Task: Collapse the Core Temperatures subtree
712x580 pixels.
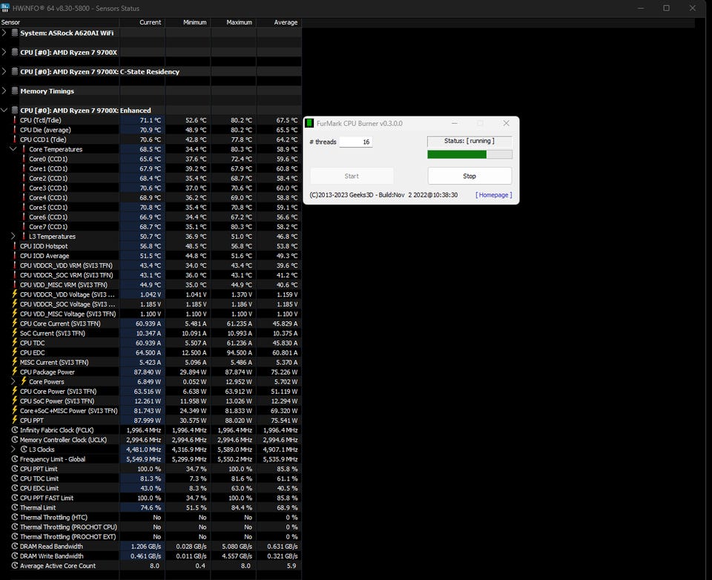Action: (13, 149)
